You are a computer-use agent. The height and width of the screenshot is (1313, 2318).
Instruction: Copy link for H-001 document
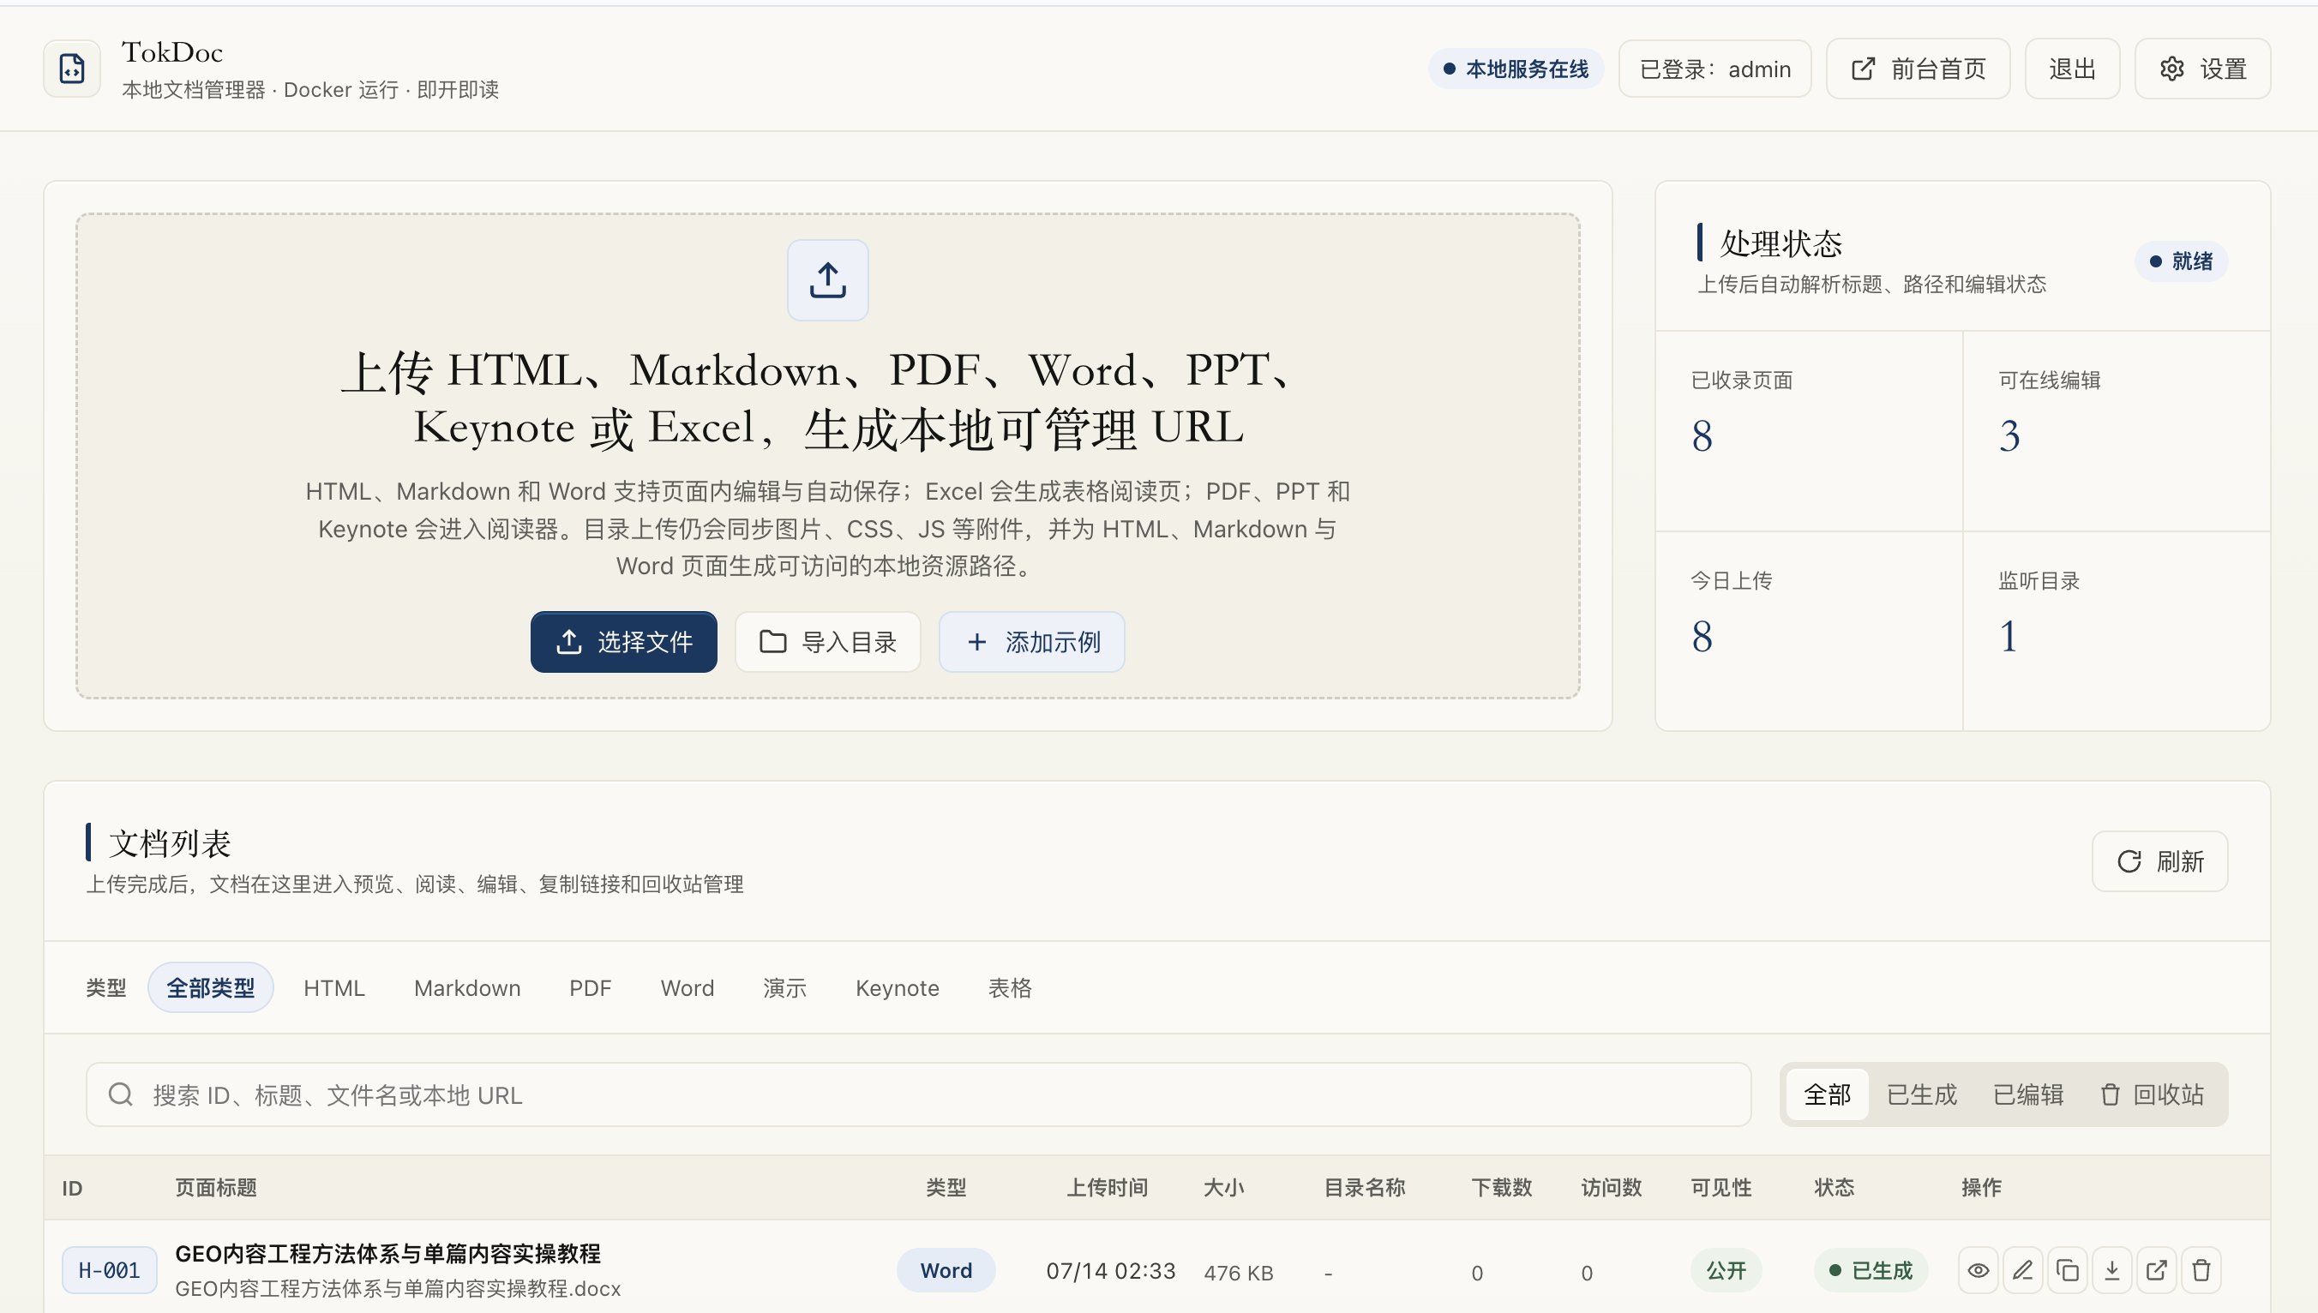coord(2068,1271)
